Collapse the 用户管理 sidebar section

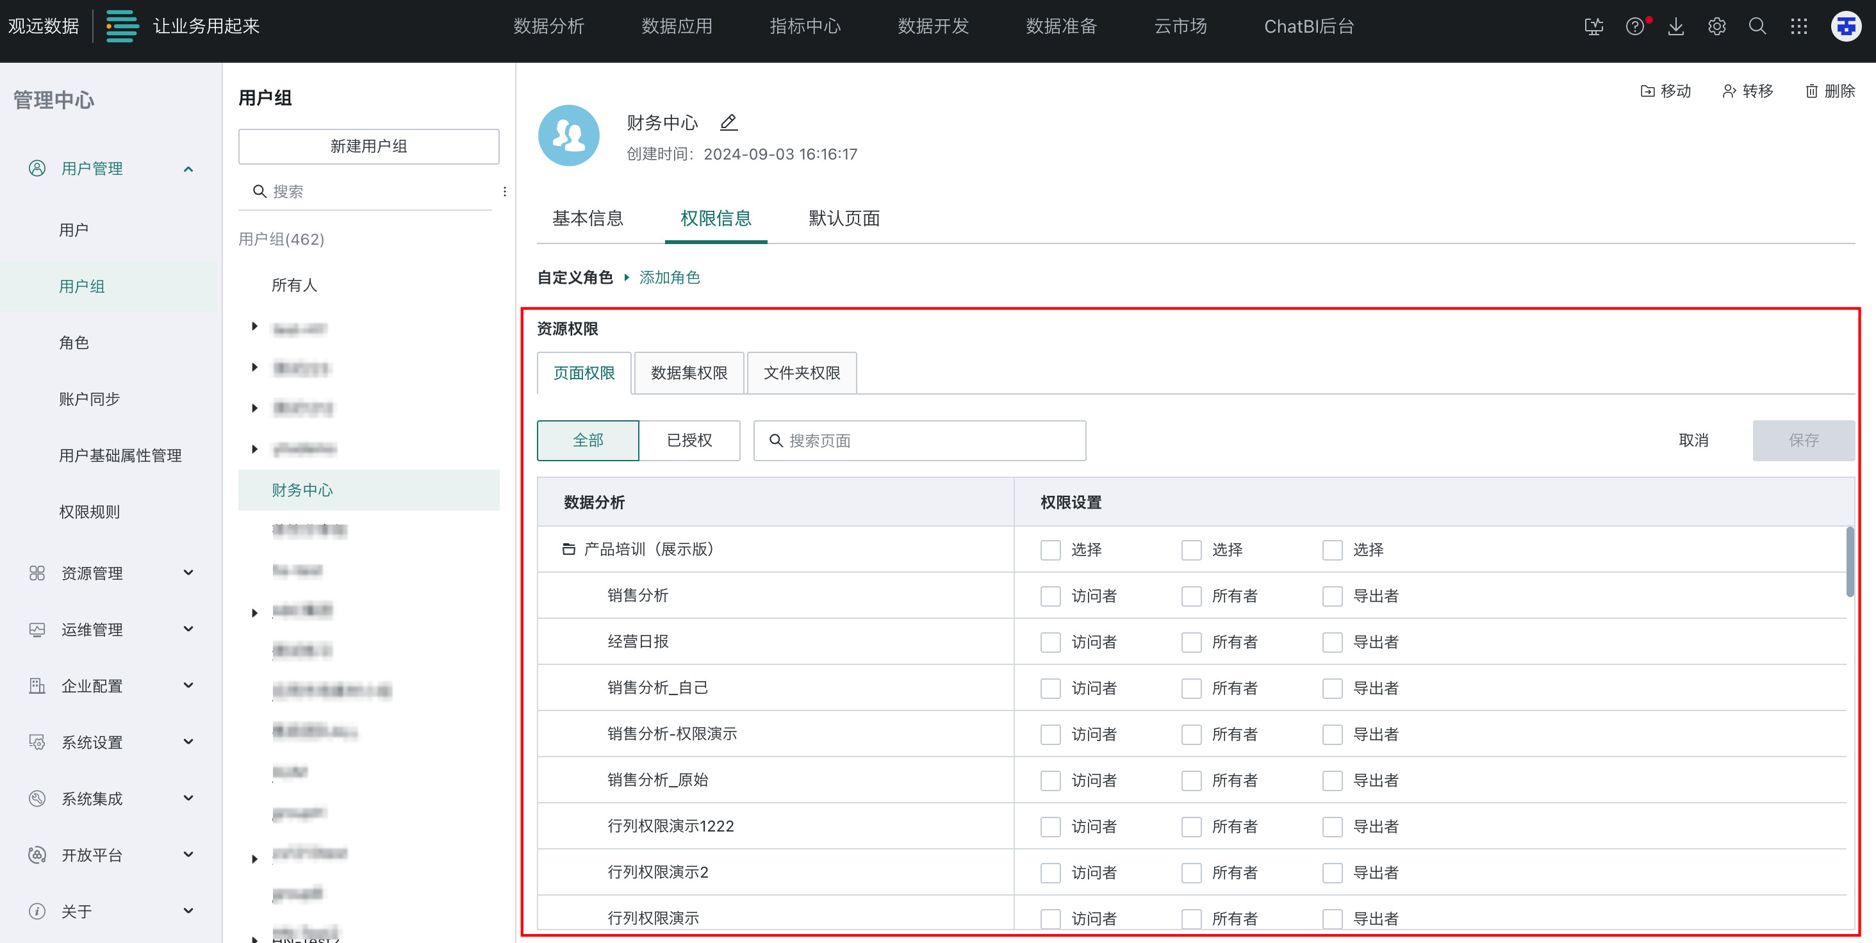click(109, 168)
